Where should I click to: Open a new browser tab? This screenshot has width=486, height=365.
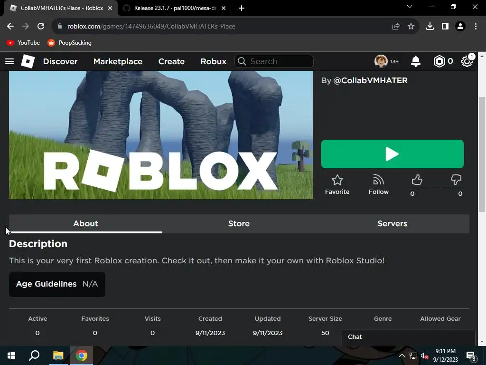click(242, 8)
